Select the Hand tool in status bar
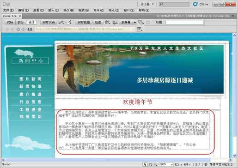This screenshot has height=168, width=238. point(151,164)
